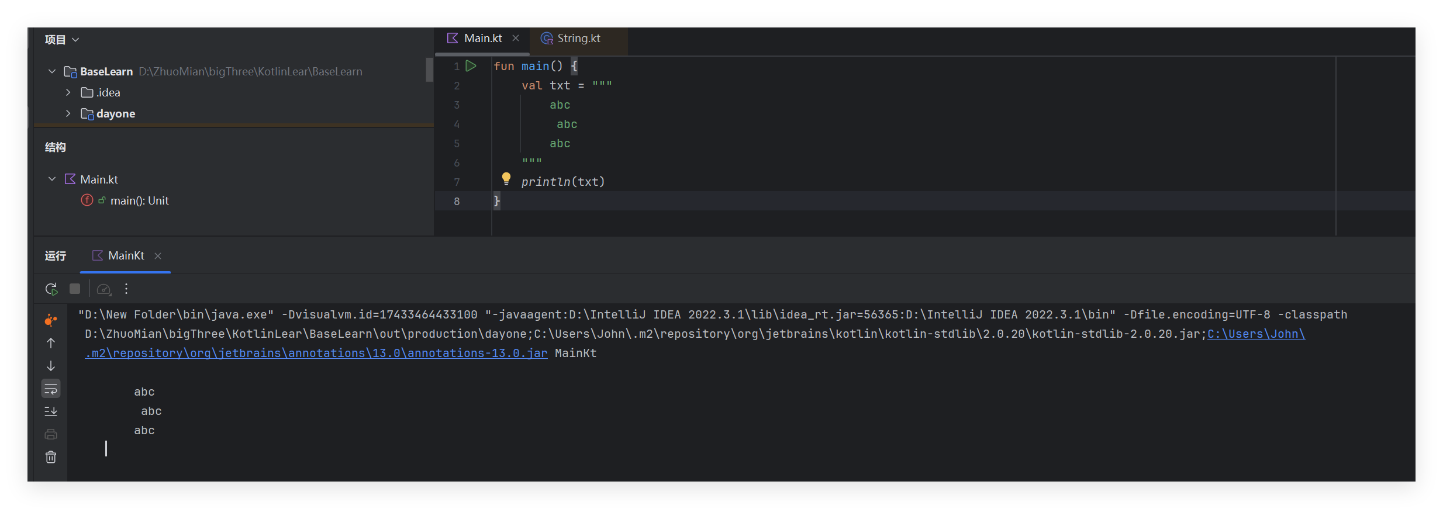Click 'abc' on editor line 4
The image size is (1443, 509).
(x=567, y=124)
